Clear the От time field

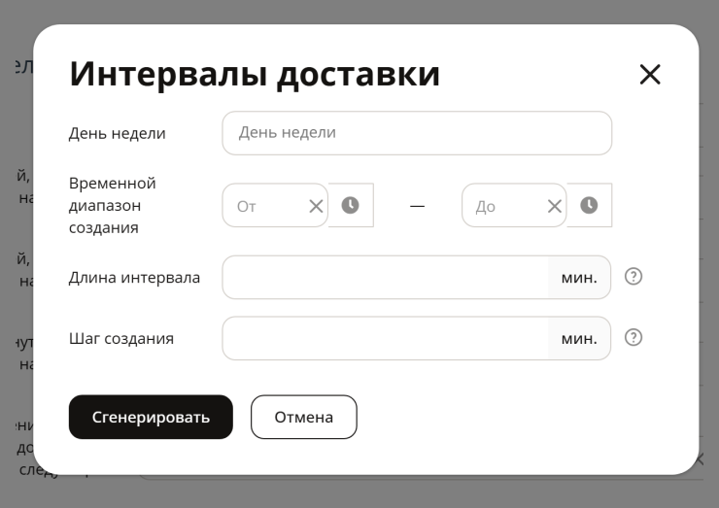(316, 206)
